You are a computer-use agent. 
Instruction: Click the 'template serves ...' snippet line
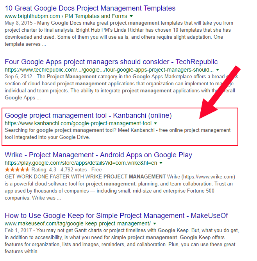tap(25, 44)
